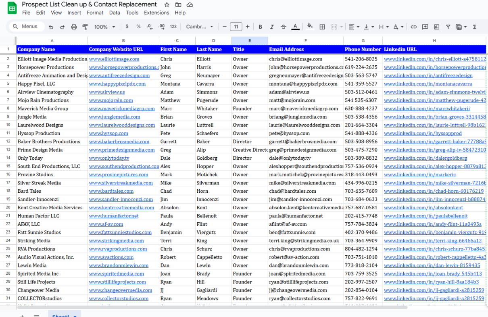Print the spreadsheet
Image resolution: width=488 pixels, height=317 pixels.
[74, 27]
